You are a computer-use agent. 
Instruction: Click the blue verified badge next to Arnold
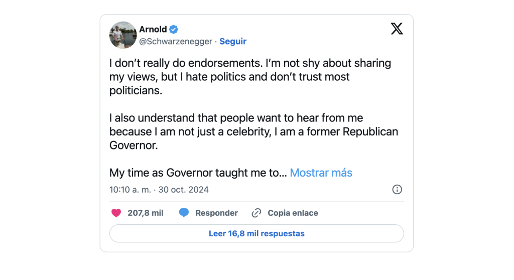174,29
